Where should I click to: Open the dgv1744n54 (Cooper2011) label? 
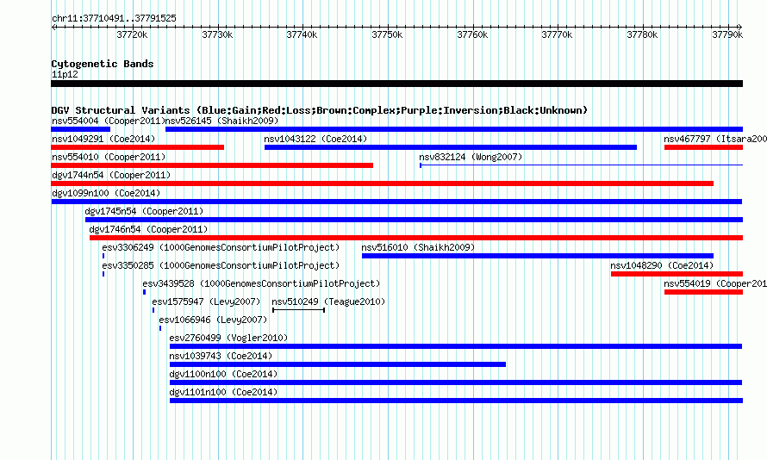pos(111,175)
